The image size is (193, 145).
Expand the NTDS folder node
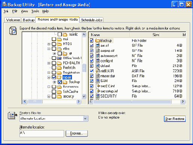[49, 44]
